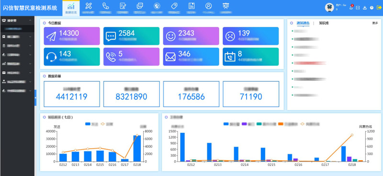Click sad face icon on 139 card

point(230,36)
